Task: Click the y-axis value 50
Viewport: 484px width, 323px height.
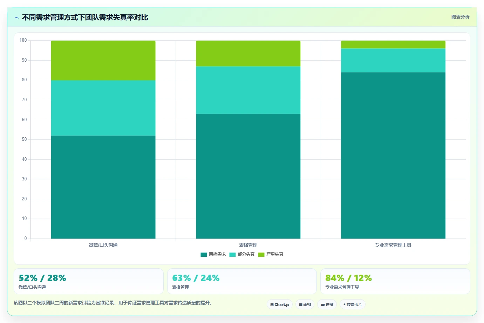Action: pos(24,139)
